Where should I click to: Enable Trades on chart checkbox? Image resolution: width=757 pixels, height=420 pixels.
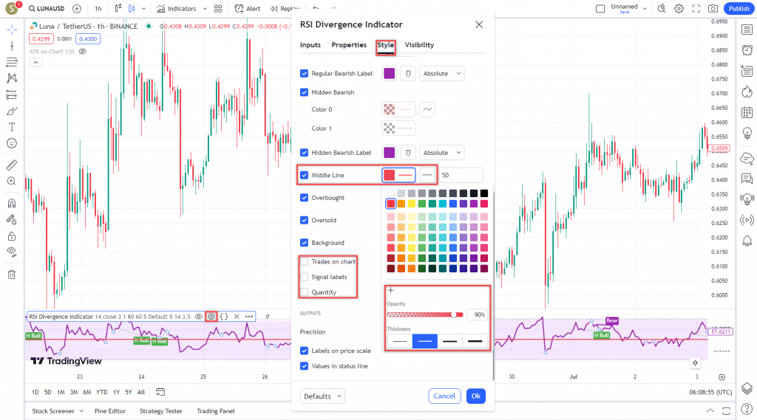(x=304, y=261)
